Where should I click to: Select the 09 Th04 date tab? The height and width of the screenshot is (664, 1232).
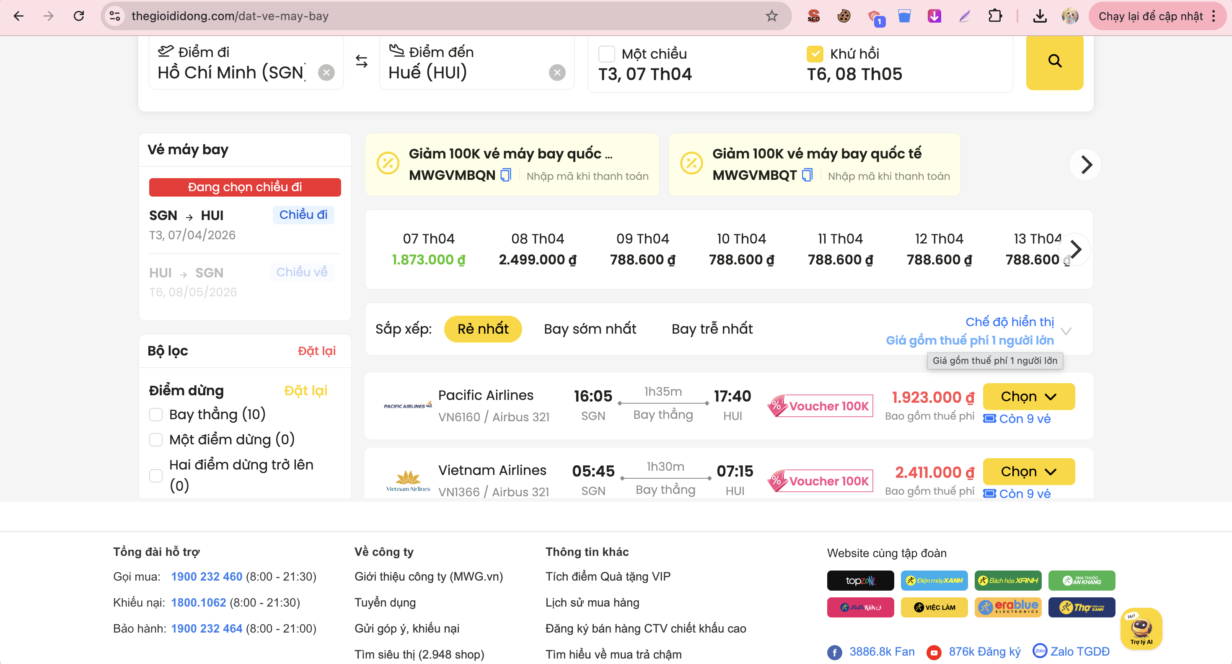[642, 249]
